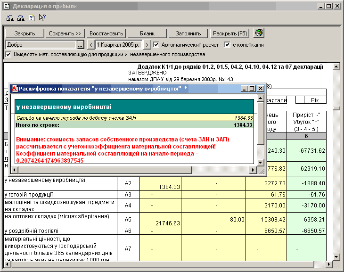344x272 pixels.
Task: Click the Декларация о прибыли title bar icon
Action: 7,6
